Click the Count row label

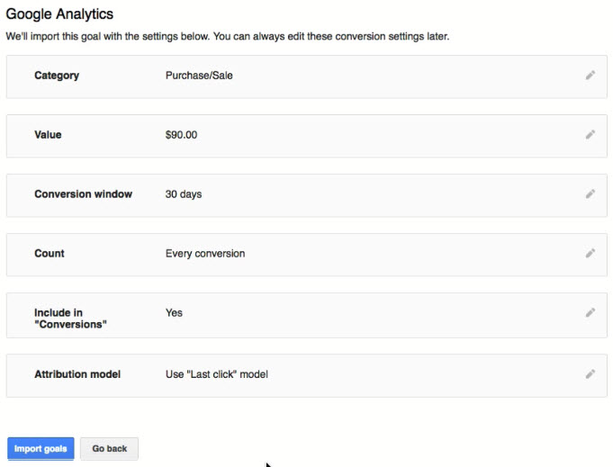click(50, 254)
